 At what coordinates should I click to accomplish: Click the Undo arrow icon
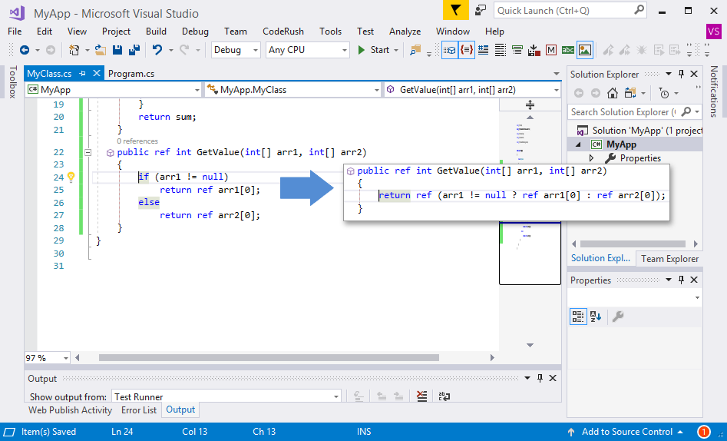click(157, 50)
